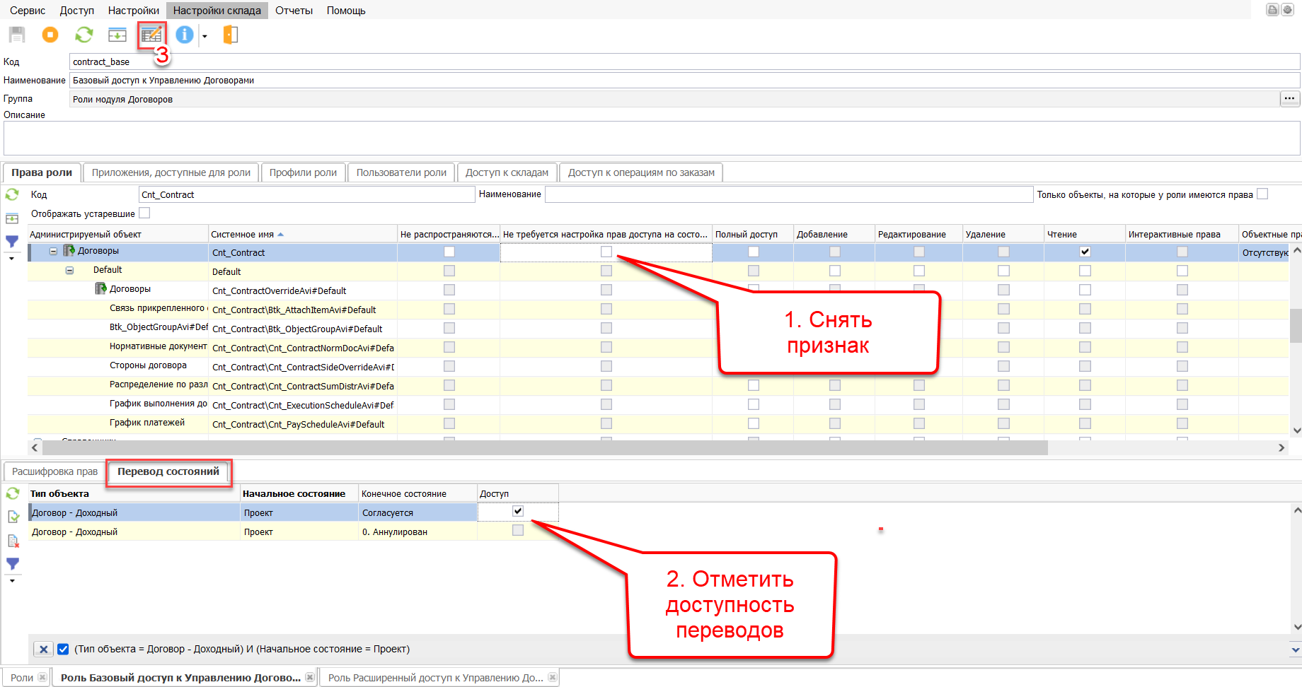Screen dimensions: 1302x687
Task: Click the orange stop/cancel toolbar icon
Action: pyautogui.click(x=50, y=35)
